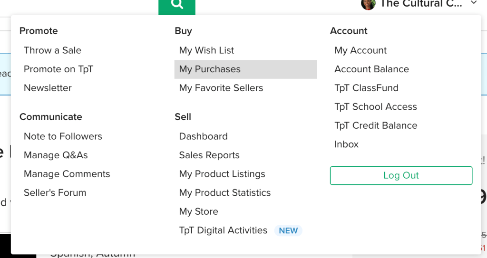Choose Throw a Sale option

[x=52, y=50]
